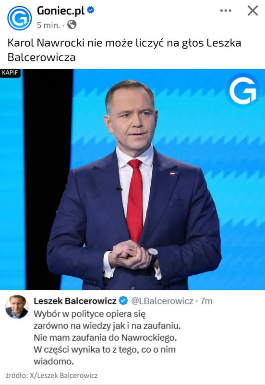The image size is (265, 385).
Task: Click the "5 min." post timestamp
Action: [48, 25]
